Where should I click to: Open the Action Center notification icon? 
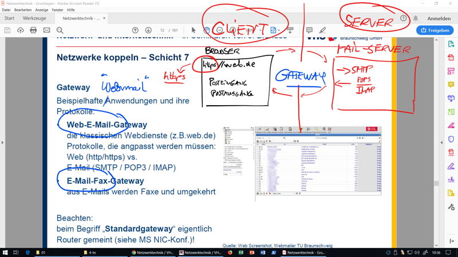(448, 252)
